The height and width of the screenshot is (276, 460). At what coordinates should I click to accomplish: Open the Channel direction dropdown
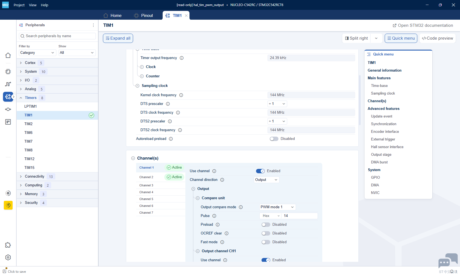click(x=266, y=180)
